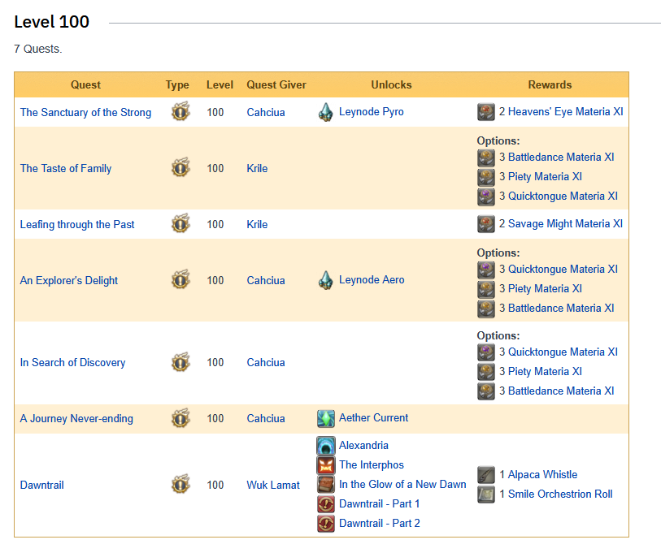Click Piety Materia XI text in An Explorer's Delight row
The width and height of the screenshot is (661, 557).
tap(545, 288)
